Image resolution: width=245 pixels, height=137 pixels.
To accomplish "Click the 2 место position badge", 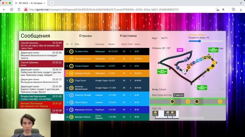I will tap(179, 95).
